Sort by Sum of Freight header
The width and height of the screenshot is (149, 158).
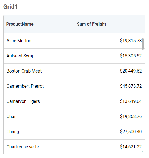click(91, 24)
